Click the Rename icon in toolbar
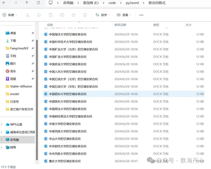 (x=62, y=15)
